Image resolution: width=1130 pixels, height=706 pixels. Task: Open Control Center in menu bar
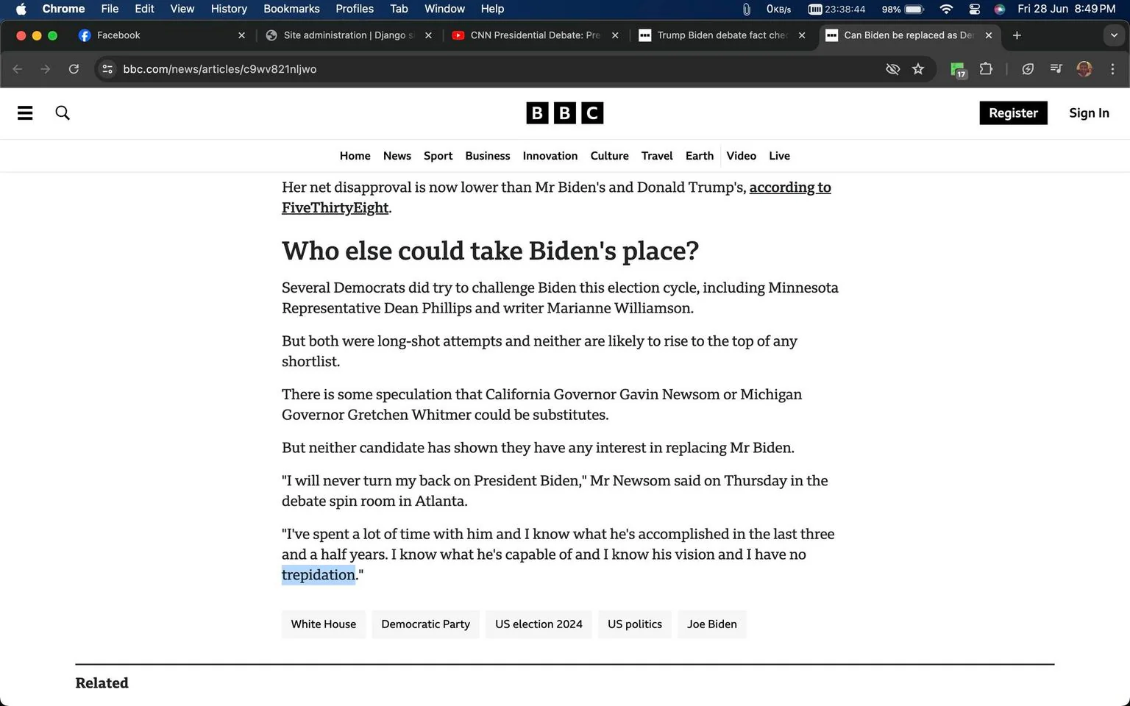tap(974, 9)
